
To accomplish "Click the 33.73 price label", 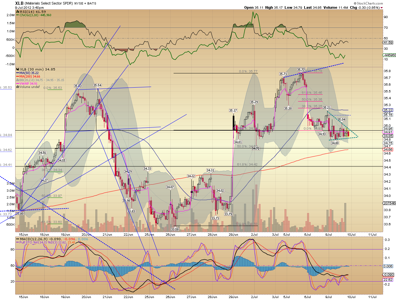I will point(215,219).
